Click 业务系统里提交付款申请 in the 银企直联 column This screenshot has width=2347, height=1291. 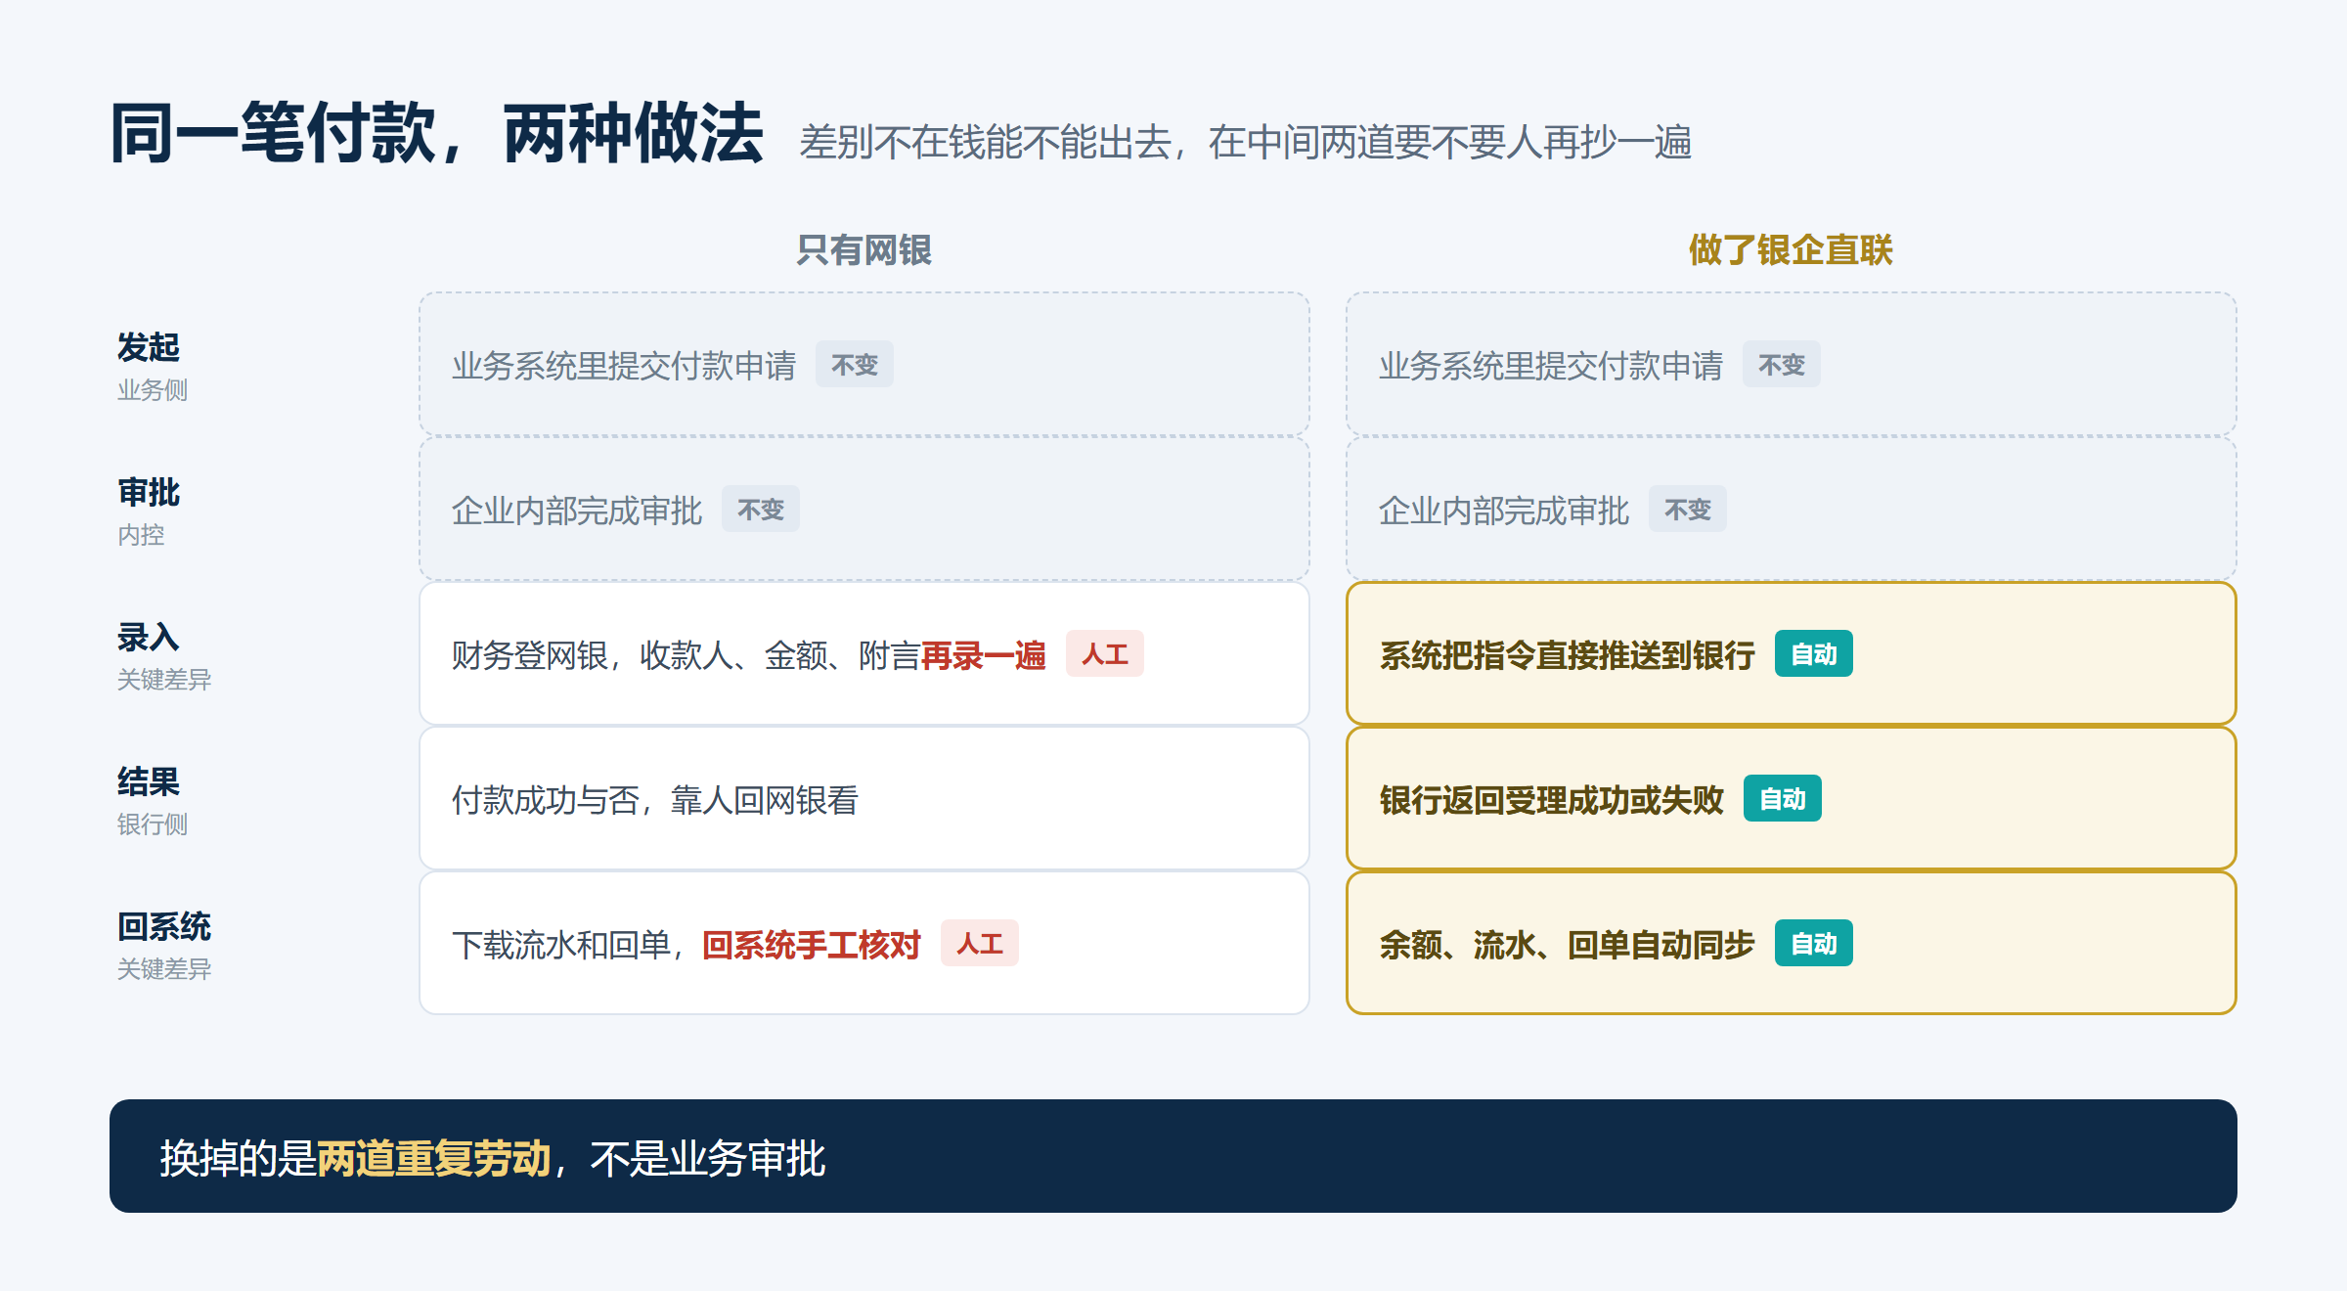pos(1551,365)
